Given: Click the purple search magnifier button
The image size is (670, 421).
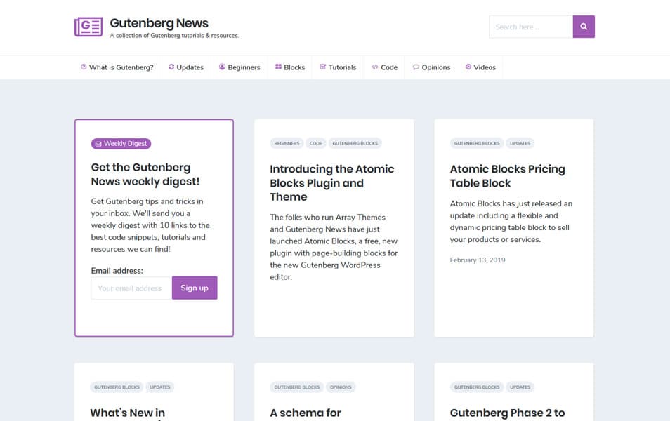Looking at the screenshot, I should 584,27.
